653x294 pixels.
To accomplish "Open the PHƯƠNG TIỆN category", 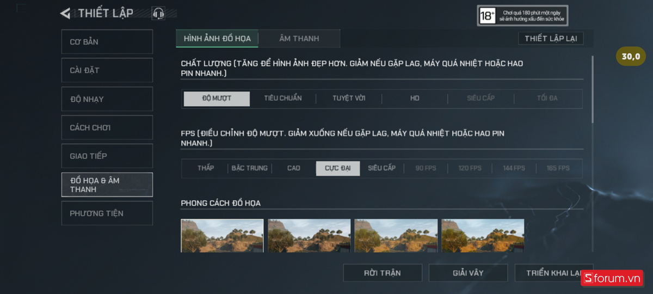I will pos(107,213).
